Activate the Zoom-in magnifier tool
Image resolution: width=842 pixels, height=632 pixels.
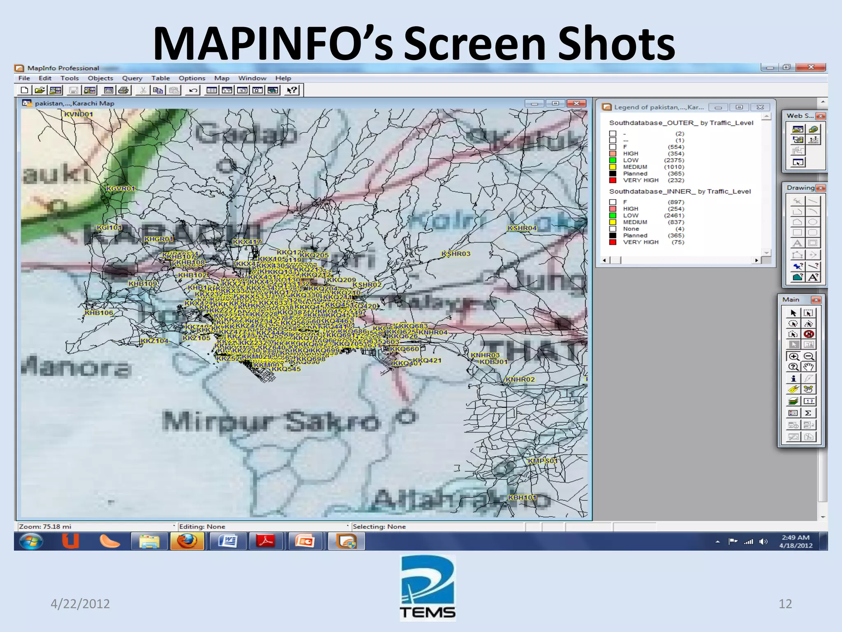click(x=794, y=356)
